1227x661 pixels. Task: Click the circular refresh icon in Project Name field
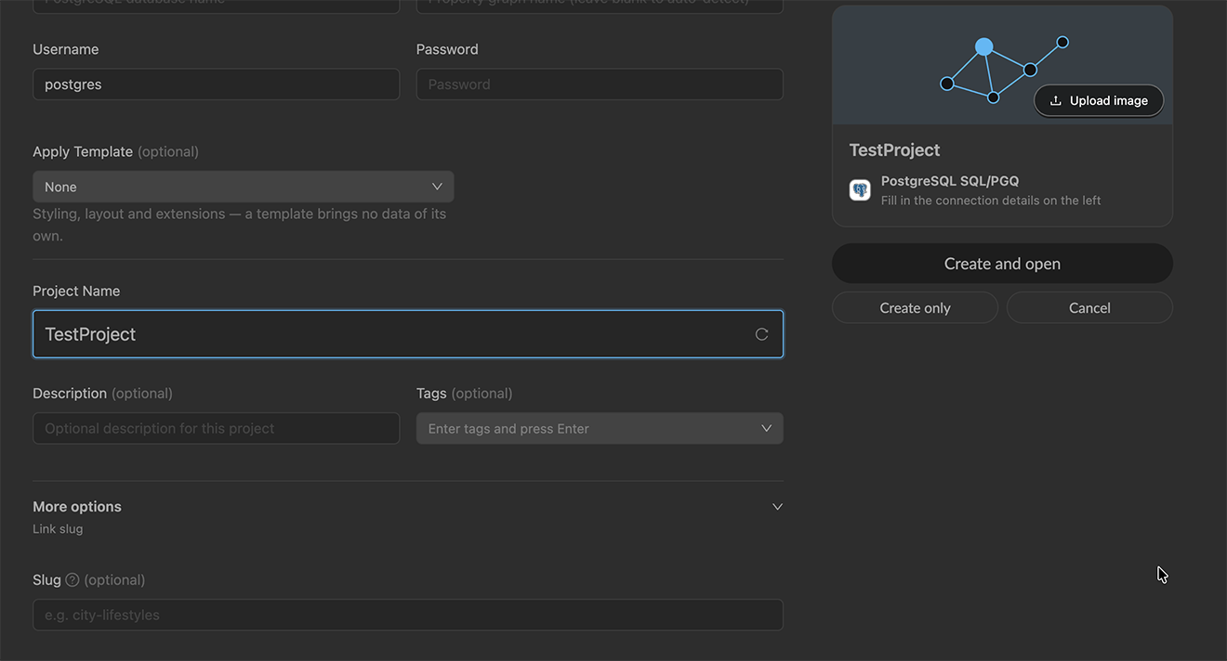pos(761,334)
